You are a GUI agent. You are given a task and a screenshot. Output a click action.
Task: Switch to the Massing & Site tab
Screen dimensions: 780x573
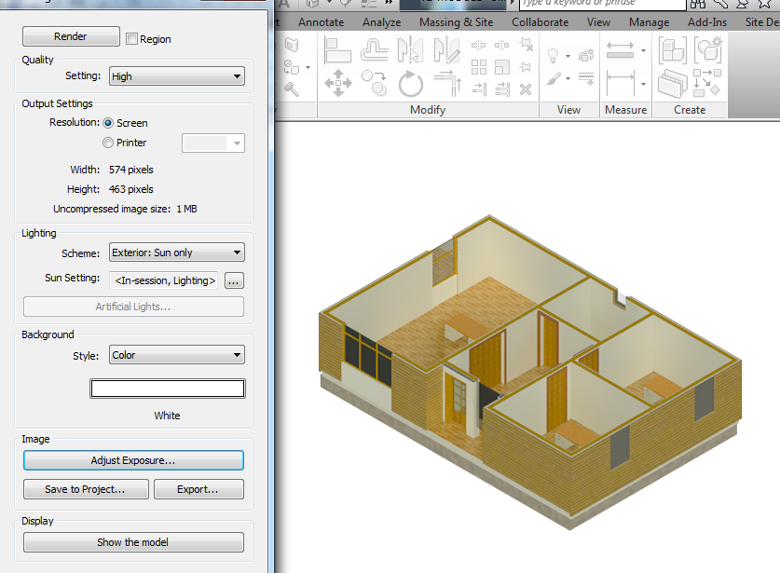(456, 22)
